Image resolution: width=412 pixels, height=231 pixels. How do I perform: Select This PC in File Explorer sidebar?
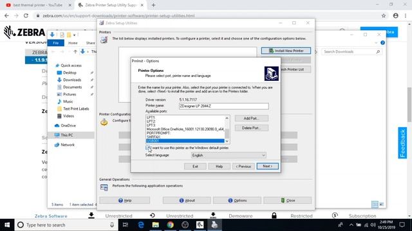(67, 135)
